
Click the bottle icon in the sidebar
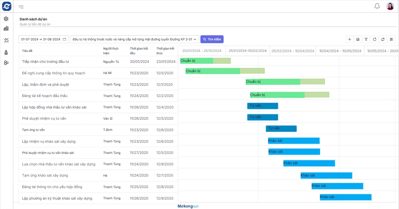6,52
